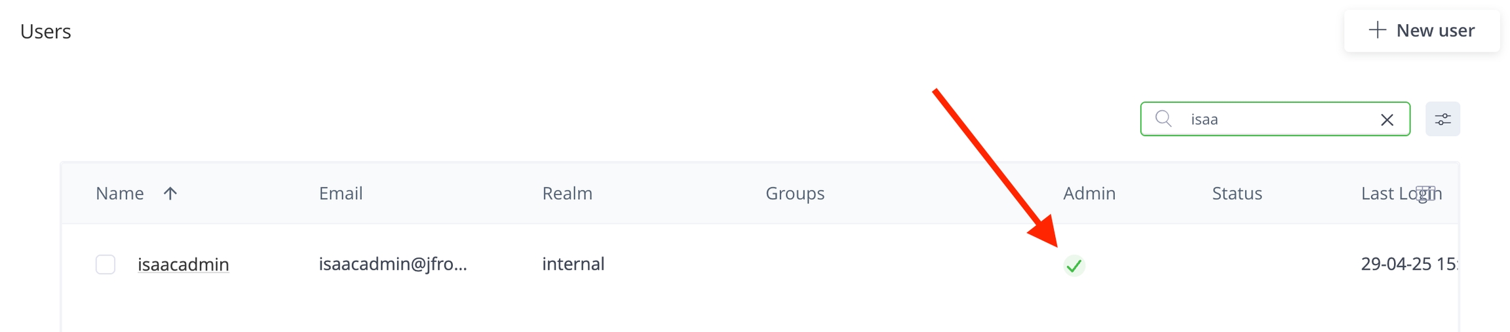The height and width of the screenshot is (332, 1510).
Task: Click the magnifying glass search icon
Action: tap(1163, 119)
